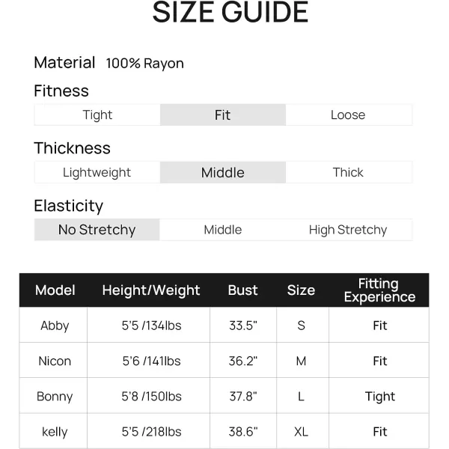The width and height of the screenshot is (449, 449).
Task: Select the Thick thickness option
Action: coord(348,173)
